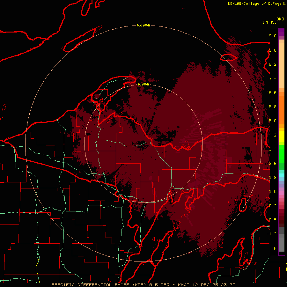Click the 8.2 value on the scale

(273, 64)
